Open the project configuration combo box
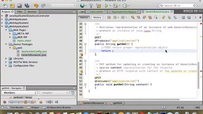 63,5
